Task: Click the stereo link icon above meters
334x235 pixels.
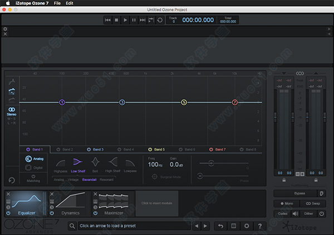Action: [300, 73]
